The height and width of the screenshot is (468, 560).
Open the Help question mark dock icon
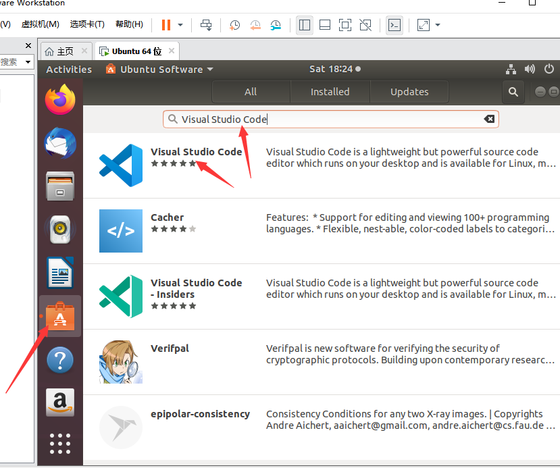pyautogui.click(x=60, y=360)
